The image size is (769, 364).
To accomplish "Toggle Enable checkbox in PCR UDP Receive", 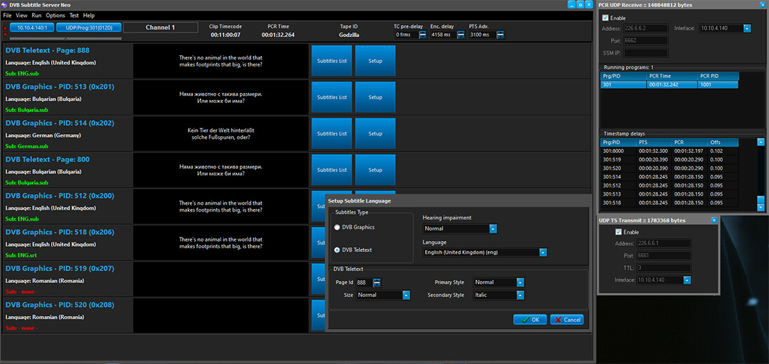I will pos(605,17).
